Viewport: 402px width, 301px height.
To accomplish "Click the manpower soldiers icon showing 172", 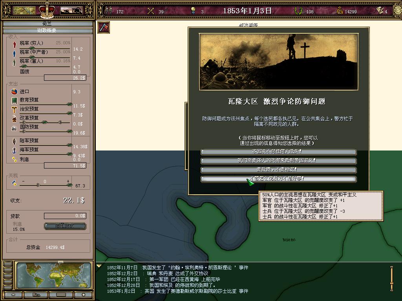I will click(109, 11).
